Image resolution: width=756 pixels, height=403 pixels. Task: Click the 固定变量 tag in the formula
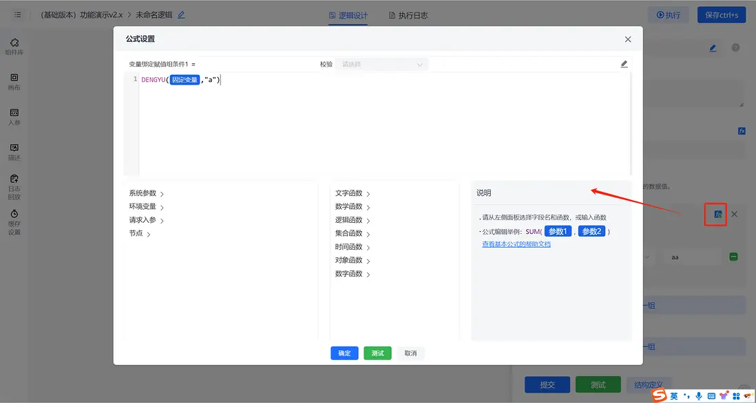point(185,80)
